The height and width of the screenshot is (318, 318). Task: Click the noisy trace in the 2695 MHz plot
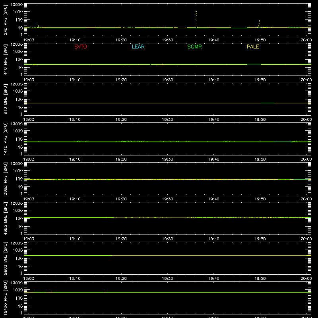167,179
